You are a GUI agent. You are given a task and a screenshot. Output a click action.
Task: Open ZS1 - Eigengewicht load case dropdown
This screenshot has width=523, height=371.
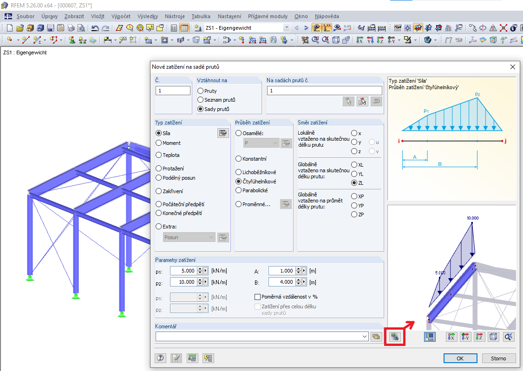pos(287,28)
